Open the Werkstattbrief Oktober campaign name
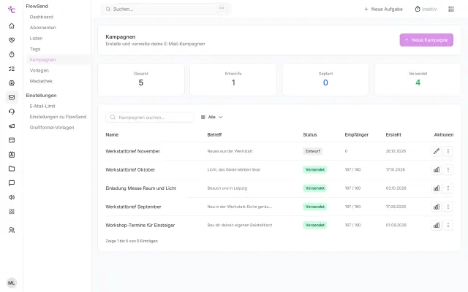 pyautogui.click(x=130, y=170)
